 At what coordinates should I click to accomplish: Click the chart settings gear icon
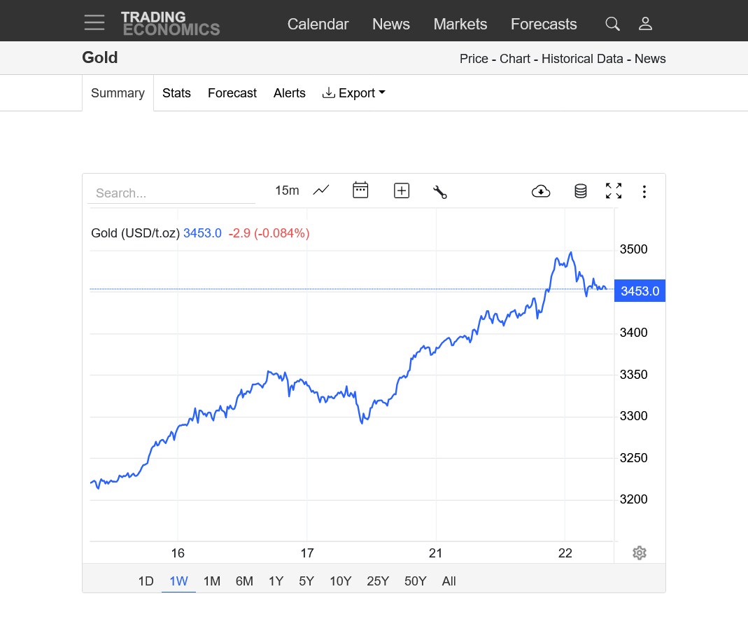tap(639, 553)
